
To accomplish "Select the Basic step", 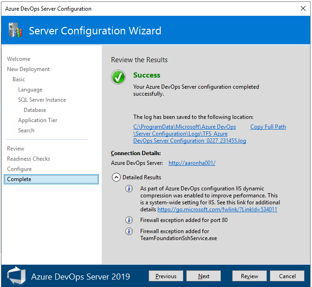I will pyautogui.click(x=19, y=79).
